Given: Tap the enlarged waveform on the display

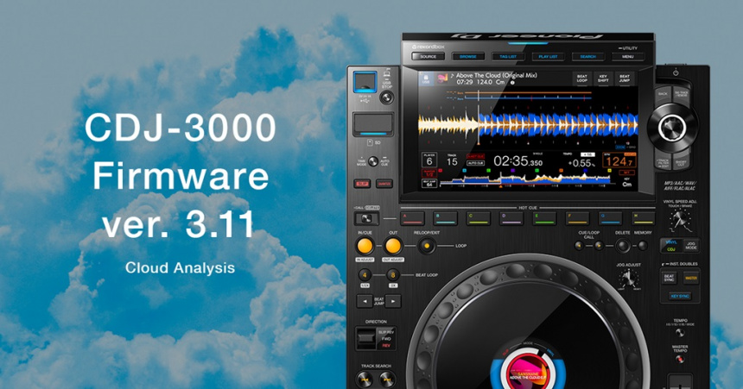Looking at the screenshot, I should (527, 124).
